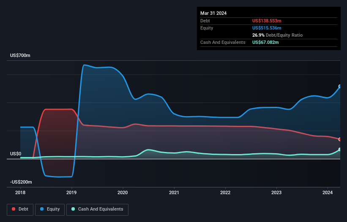Click the Mar 31 2024 tooltip date
Screen dimensions: 347x222
click(213, 13)
